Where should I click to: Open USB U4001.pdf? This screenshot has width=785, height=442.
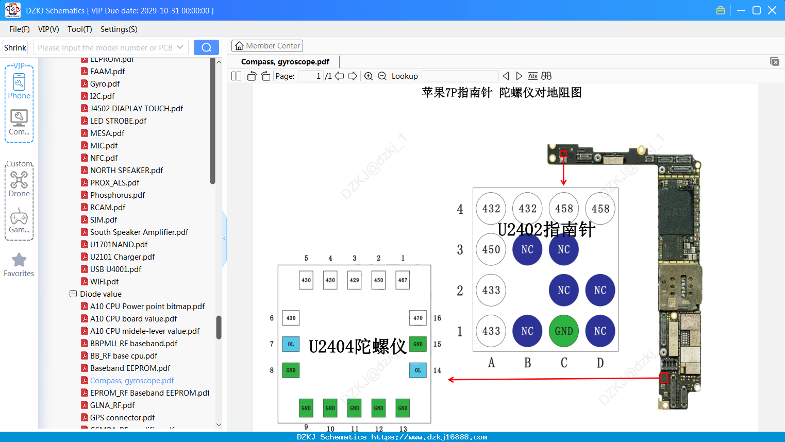(x=115, y=269)
